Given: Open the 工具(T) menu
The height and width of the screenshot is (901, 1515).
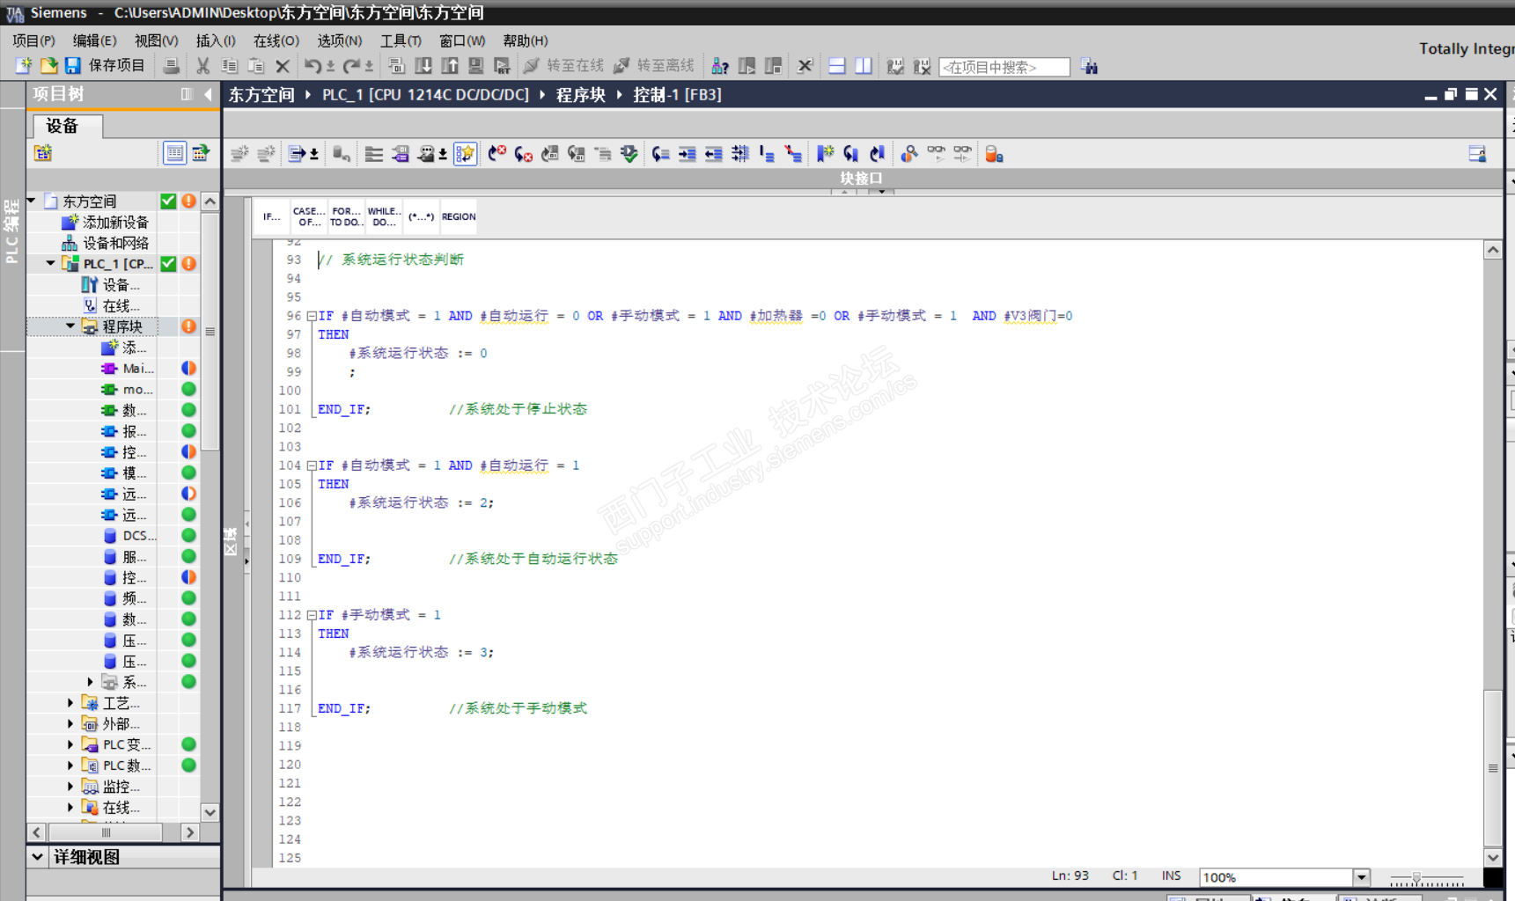Looking at the screenshot, I should click(401, 40).
